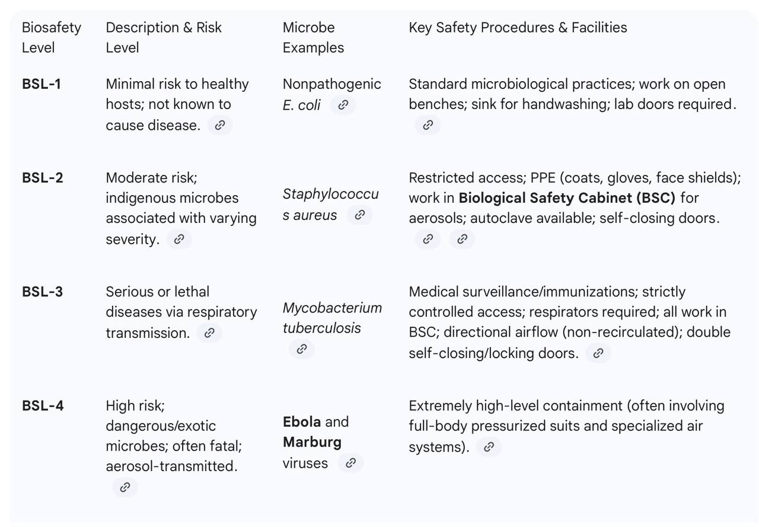Click the "Microbe Examples" column header
759x527 pixels.
pyautogui.click(x=312, y=37)
